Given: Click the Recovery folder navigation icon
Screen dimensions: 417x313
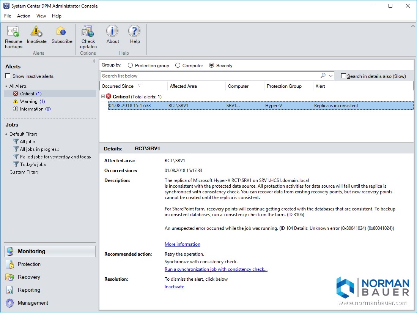Looking at the screenshot, I should (x=10, y=277).
